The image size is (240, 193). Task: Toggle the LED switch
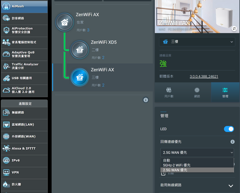point(229,129)
